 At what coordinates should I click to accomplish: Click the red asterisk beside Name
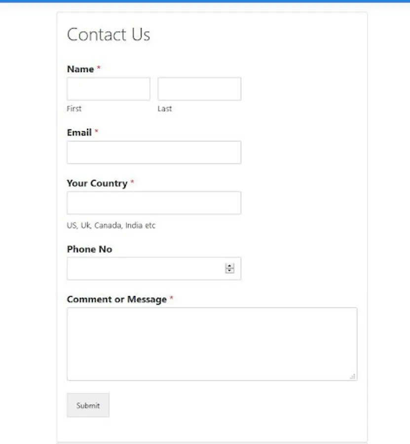tap(99, 68)
